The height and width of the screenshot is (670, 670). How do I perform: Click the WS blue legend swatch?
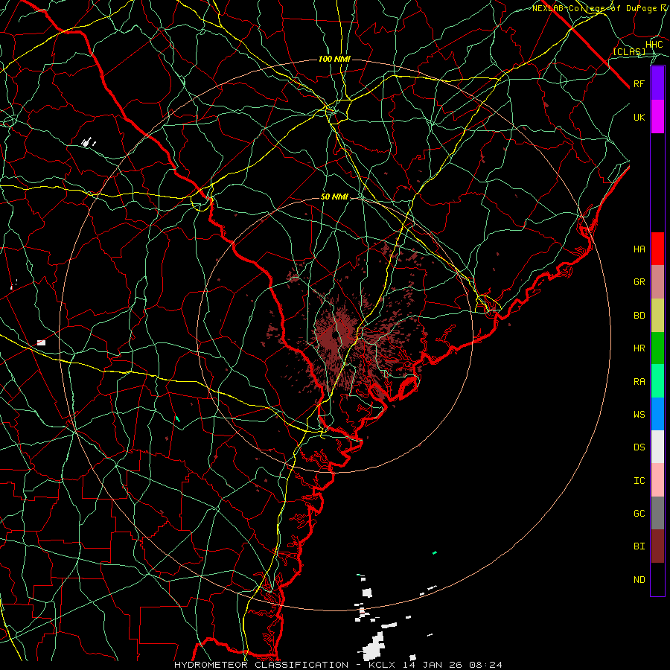[x=657, y=414]
